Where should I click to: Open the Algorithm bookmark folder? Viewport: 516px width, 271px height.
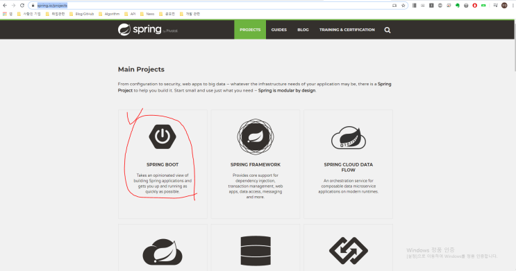pyautogui.click(x=109, y=14)
